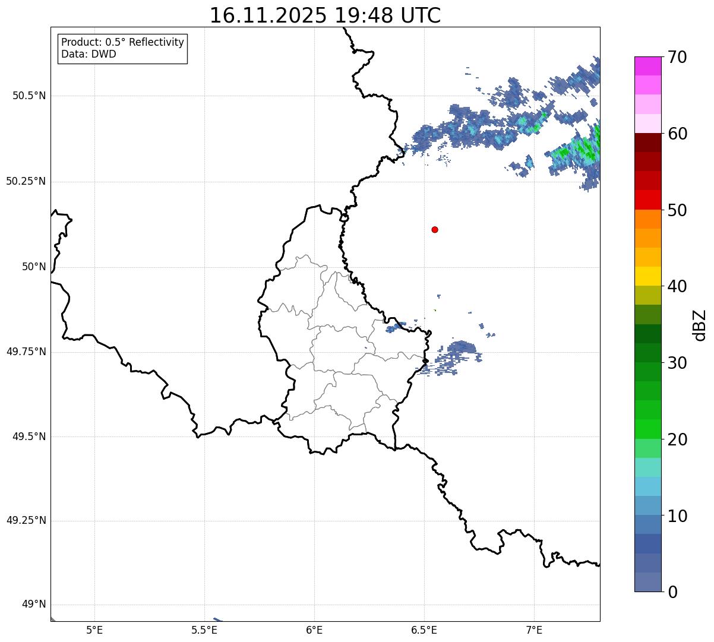Select the dark maroon swatch just below 60 dBZ
The width and height of the screenshot is (714, 642).
click(648, 143)
